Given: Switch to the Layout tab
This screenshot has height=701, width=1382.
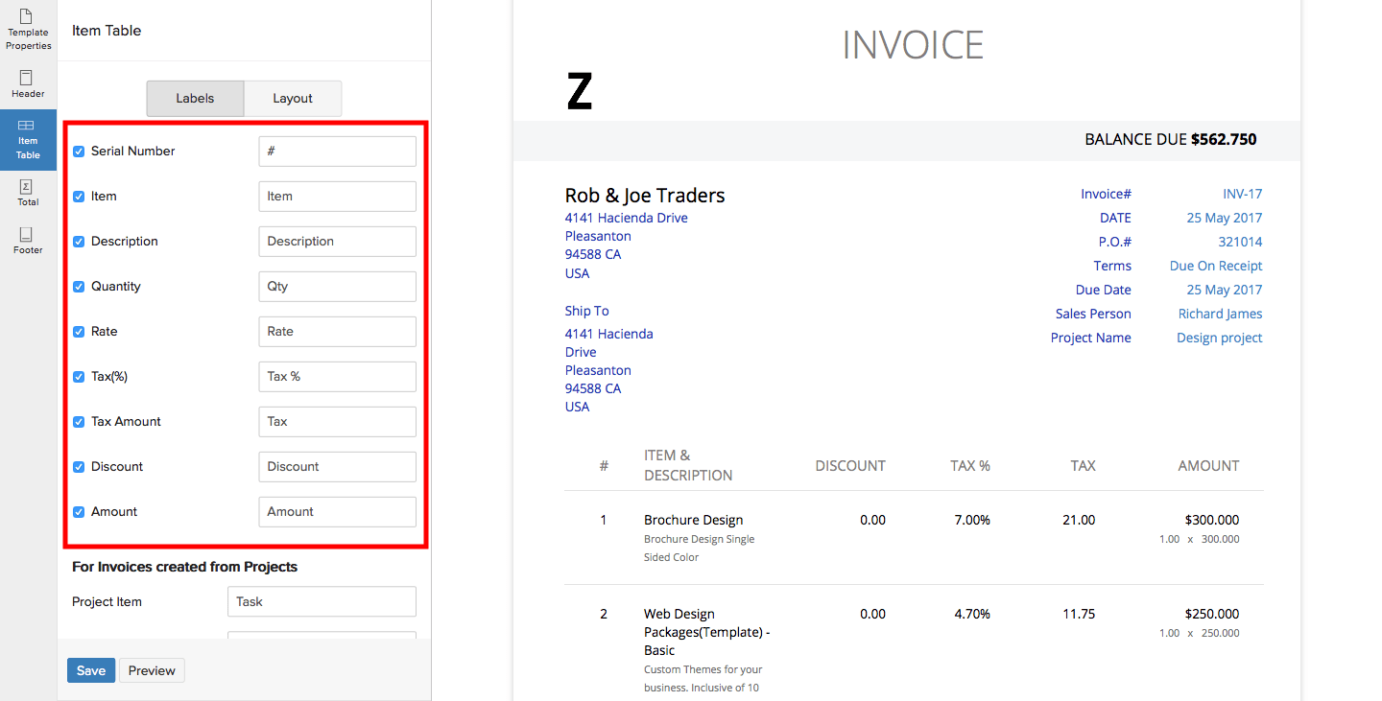Looking at the screenshot, I should click(x=293, y=99).
